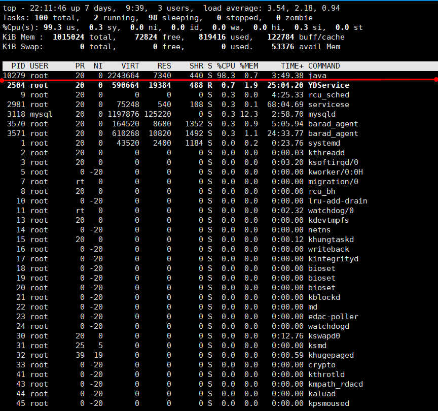Screen dimensions: 438x411
Task: Click the edac-poller process name
Action: 333,317
